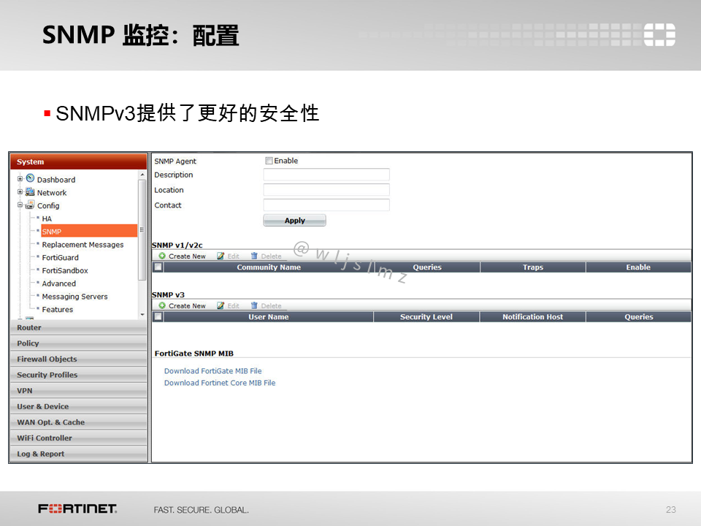701x526 pixels.
Task: Expand the Network tree node
Action: (20, 192)
